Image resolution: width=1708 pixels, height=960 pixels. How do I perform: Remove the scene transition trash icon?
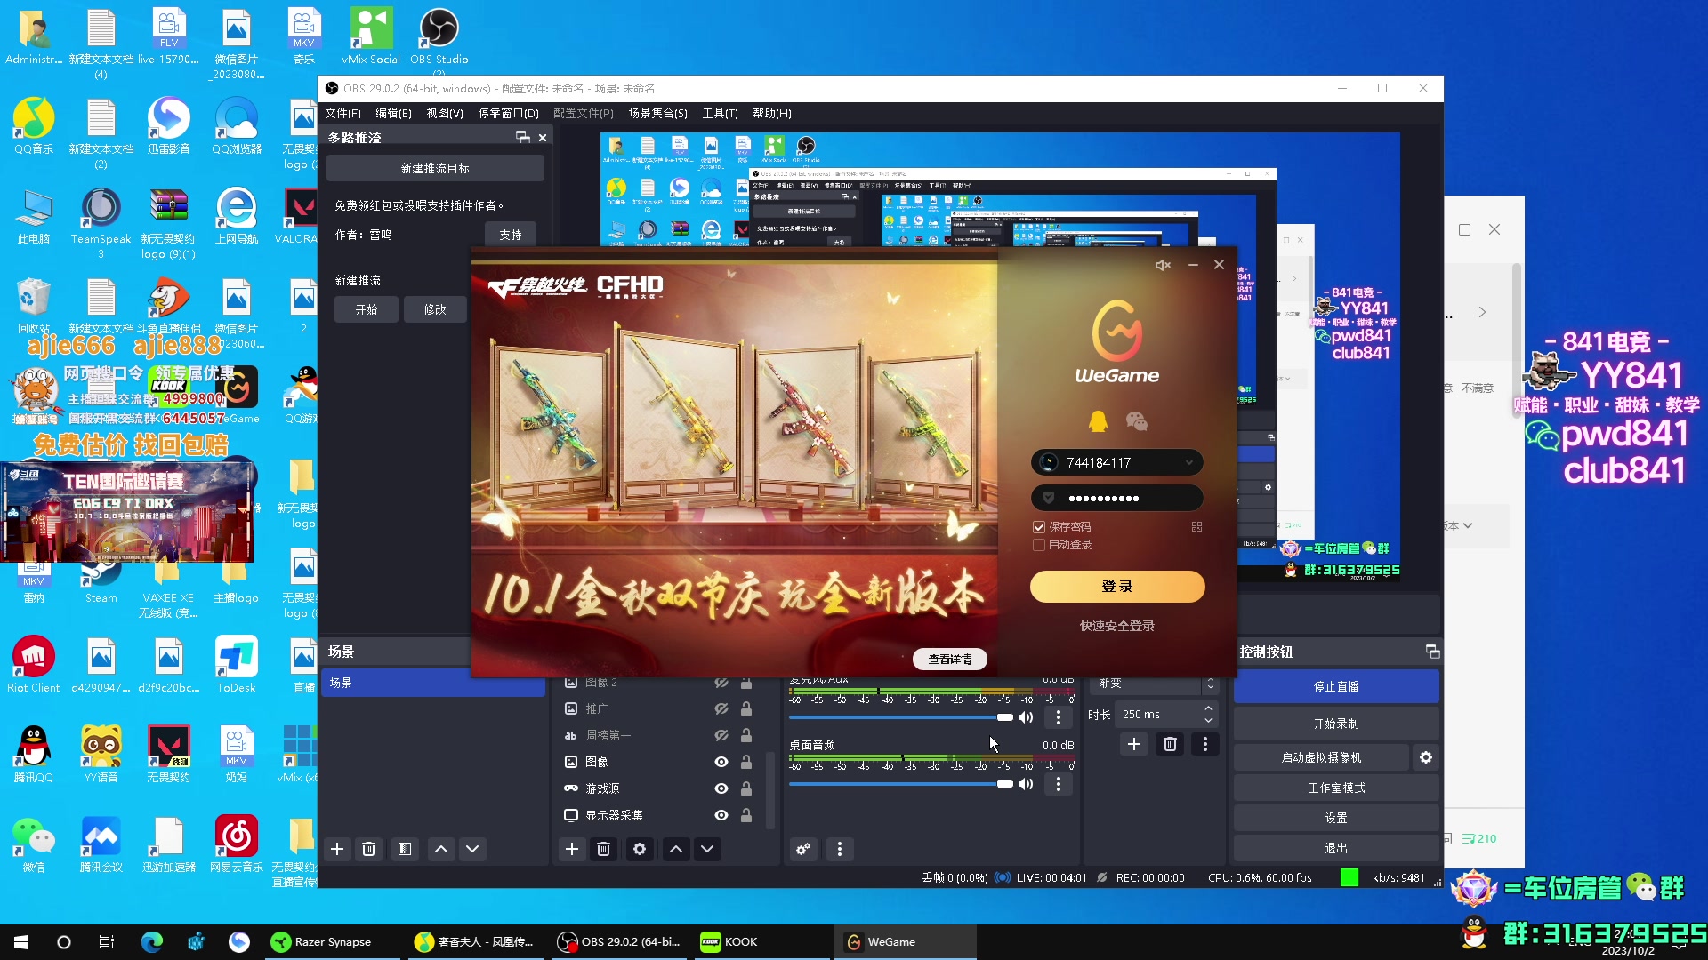coord(1170,744)
